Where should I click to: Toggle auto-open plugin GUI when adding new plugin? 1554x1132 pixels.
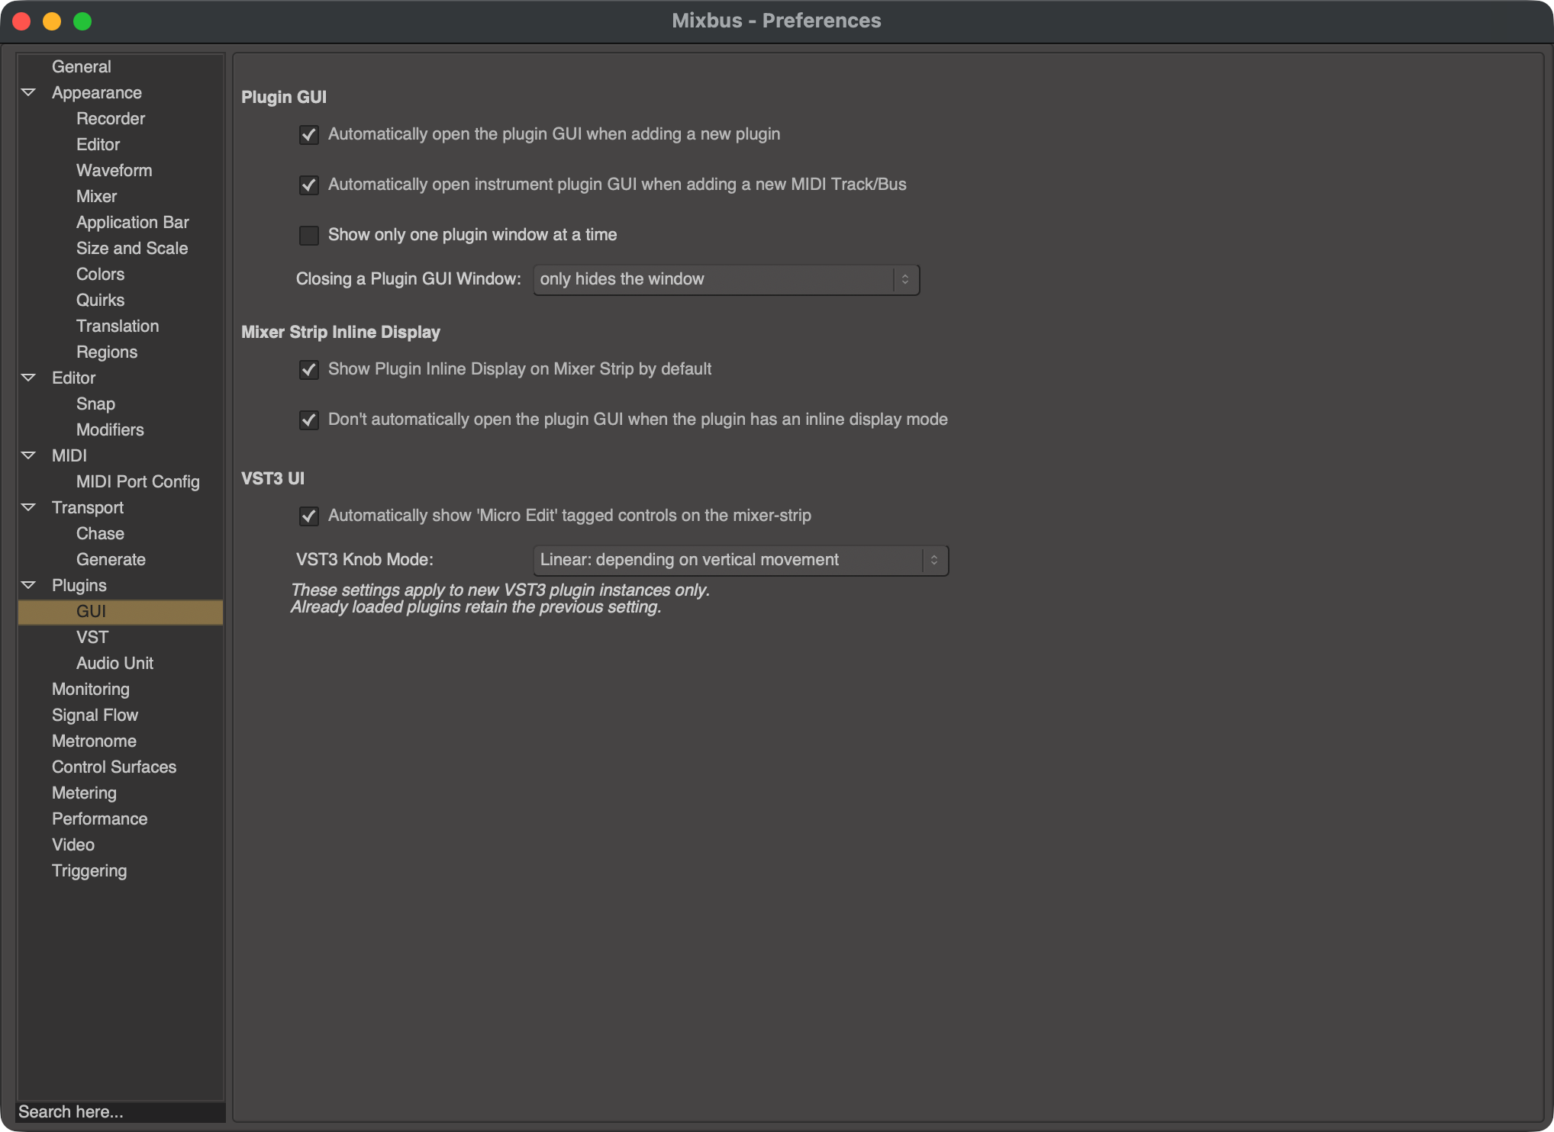coord(308,135)
